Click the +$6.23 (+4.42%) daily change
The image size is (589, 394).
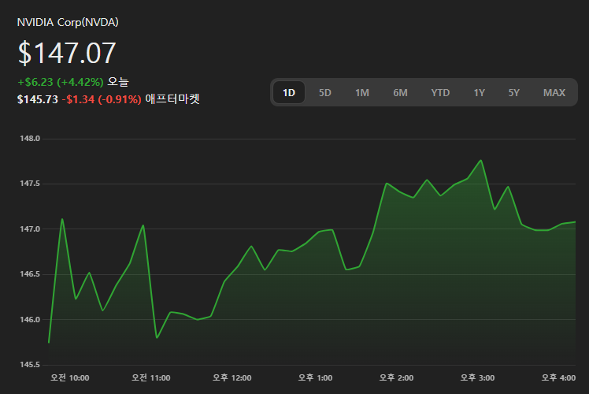click(61, 82)
